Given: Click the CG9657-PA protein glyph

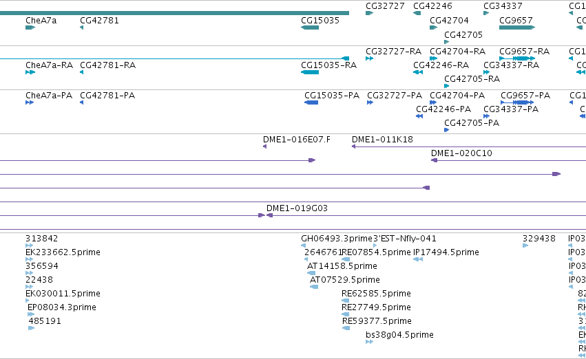Looking at the screenshot, I should click(x=517, y=102).
